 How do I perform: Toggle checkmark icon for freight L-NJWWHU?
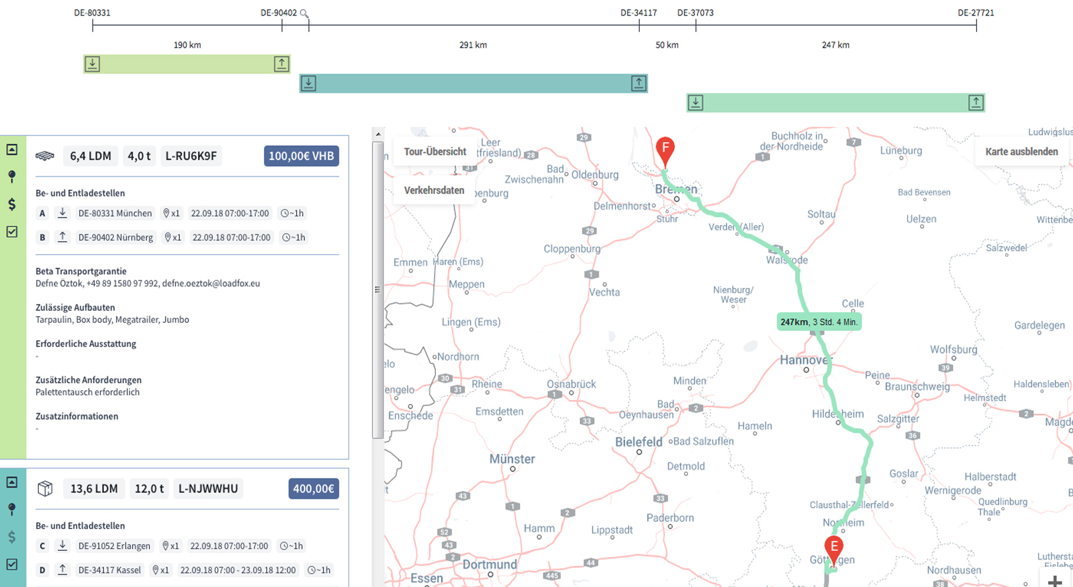(x=12, y=564)
